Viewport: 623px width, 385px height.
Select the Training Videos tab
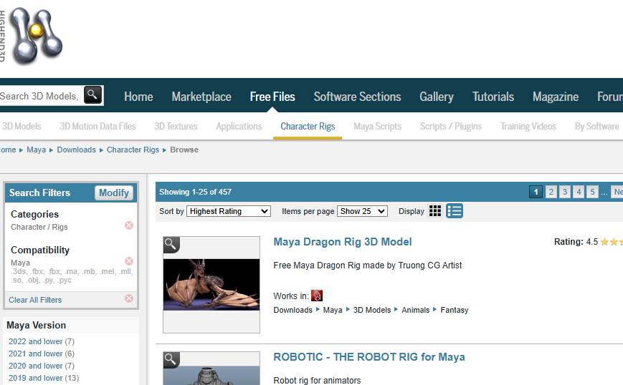coord(528,127)
